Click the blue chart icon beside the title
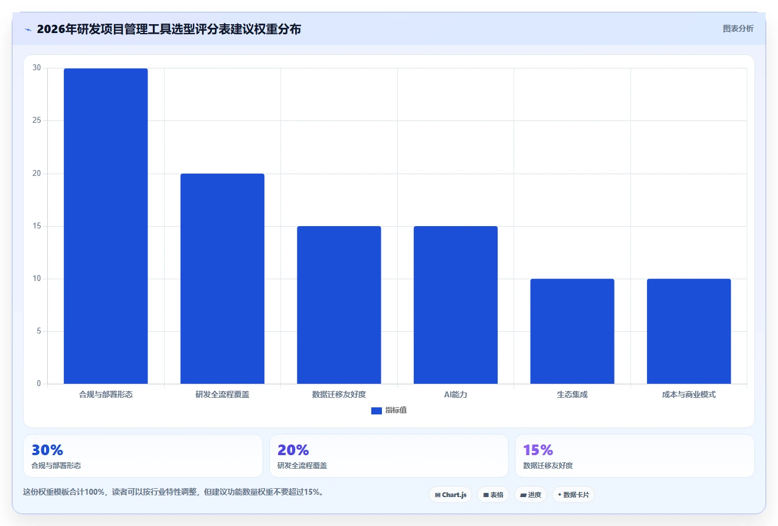 click(28, 30)
